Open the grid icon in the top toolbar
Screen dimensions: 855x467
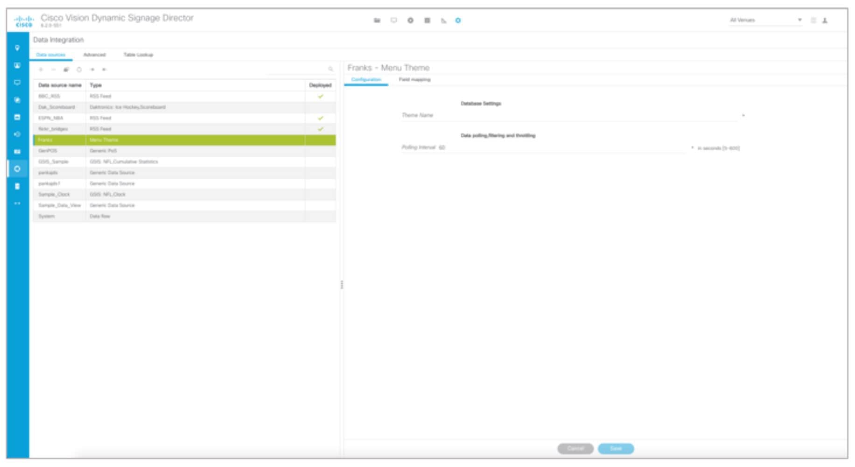coord(427,21)
